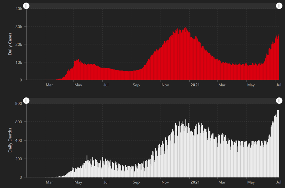Click the Daily Deaths range scrollbar track
285x188 pixels.
click(x=152, y=101)
